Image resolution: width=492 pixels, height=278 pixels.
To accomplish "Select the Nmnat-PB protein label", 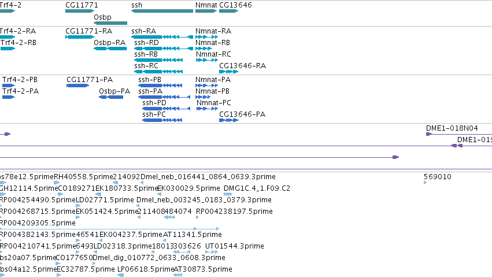I will click(x=212, y=91).
